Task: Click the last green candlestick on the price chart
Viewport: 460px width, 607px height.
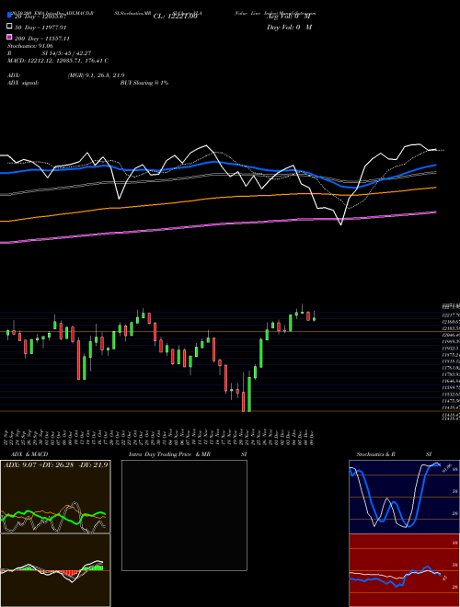Action: pyautogui.click(x=314, y=319)
